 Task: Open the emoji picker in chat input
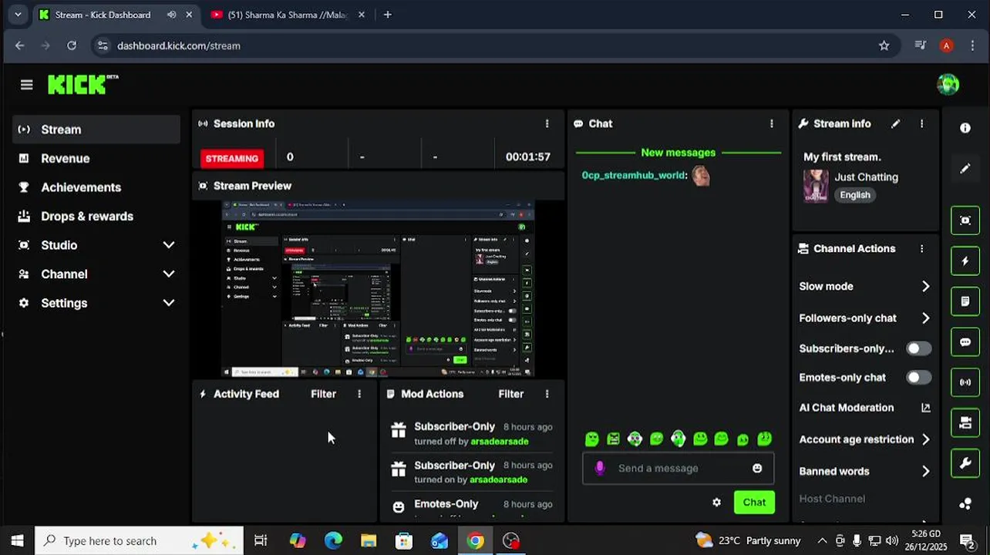(x=757, y=468)
